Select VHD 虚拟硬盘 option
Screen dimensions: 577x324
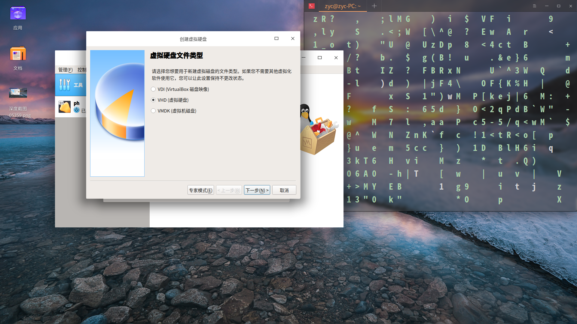tap(153, 100)
